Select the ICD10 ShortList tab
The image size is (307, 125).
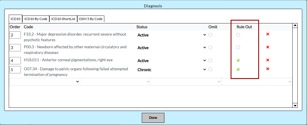63,19
